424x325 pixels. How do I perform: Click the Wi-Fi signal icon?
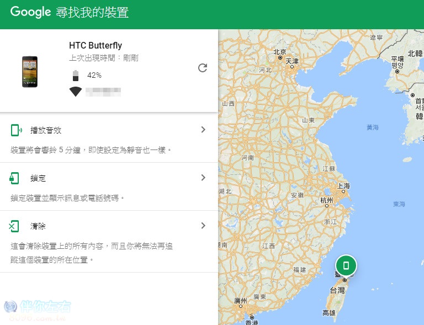(x=76, y=92)
